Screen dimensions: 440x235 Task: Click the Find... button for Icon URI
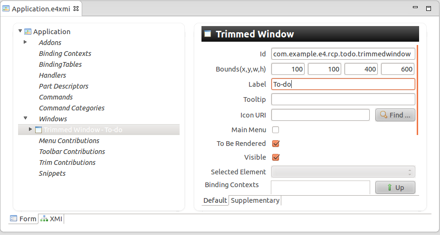point(395,115)
